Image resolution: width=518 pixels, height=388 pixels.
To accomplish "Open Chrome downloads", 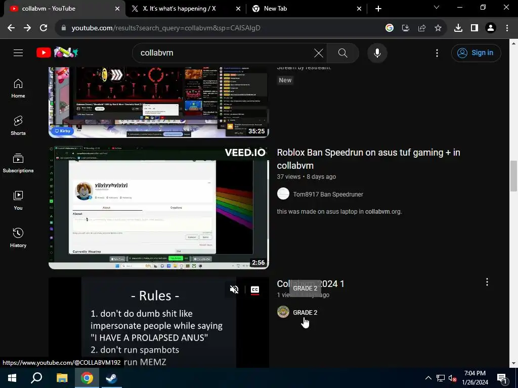I will [458, 28].
